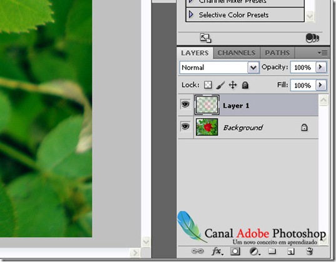The height and width of the screenshot is (262, 336).
Task: Create a new layer group
Action: coord(272,251)
